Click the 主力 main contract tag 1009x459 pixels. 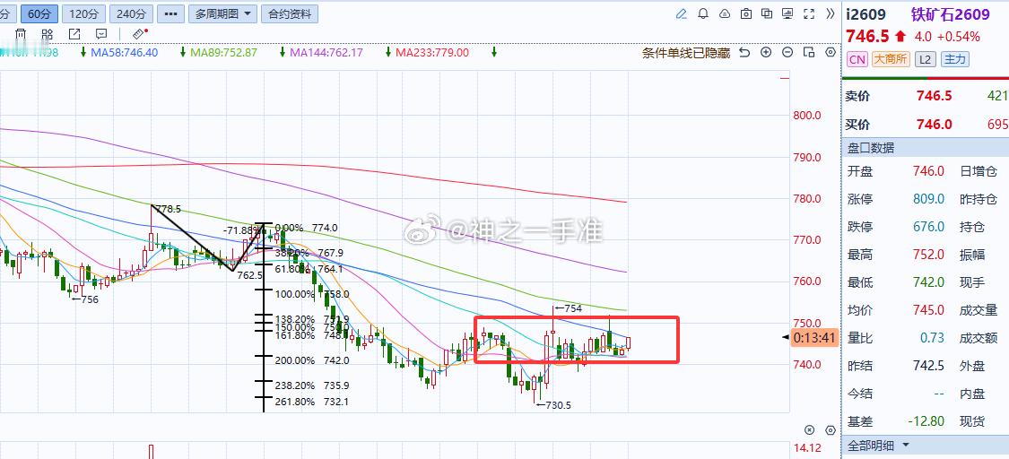click(955, 60)
